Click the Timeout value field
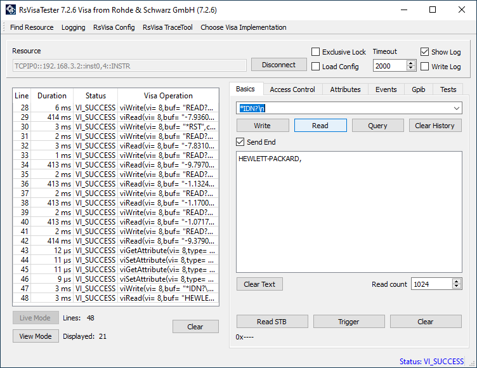 click(390, 66)
